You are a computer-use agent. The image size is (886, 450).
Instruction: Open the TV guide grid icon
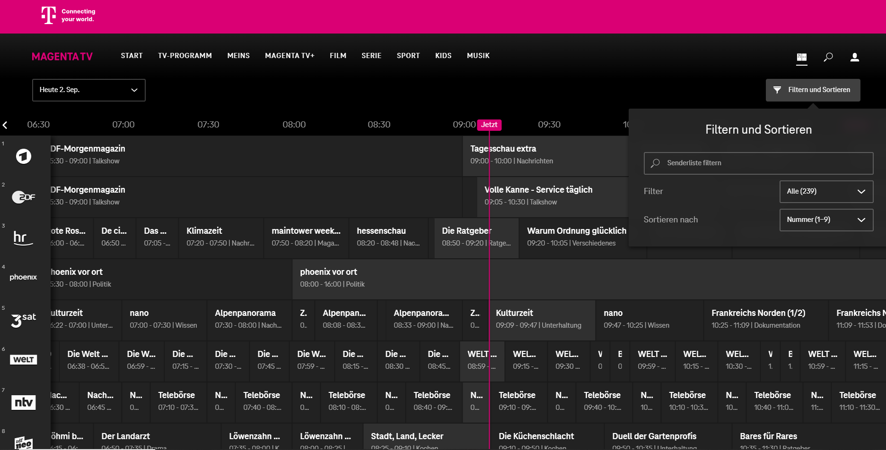click(x=802, y=57)
